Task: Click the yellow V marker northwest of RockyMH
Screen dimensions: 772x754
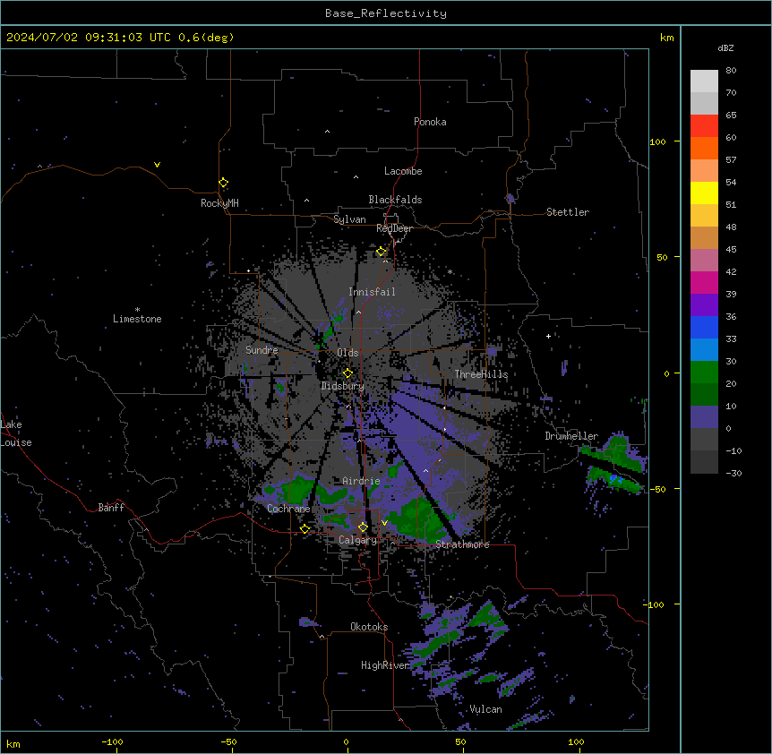Action: coord(157,165)
